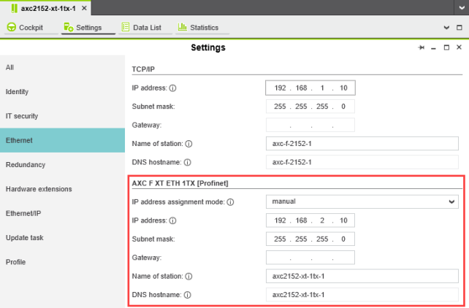Open the Statistics tab

[202, 28]
